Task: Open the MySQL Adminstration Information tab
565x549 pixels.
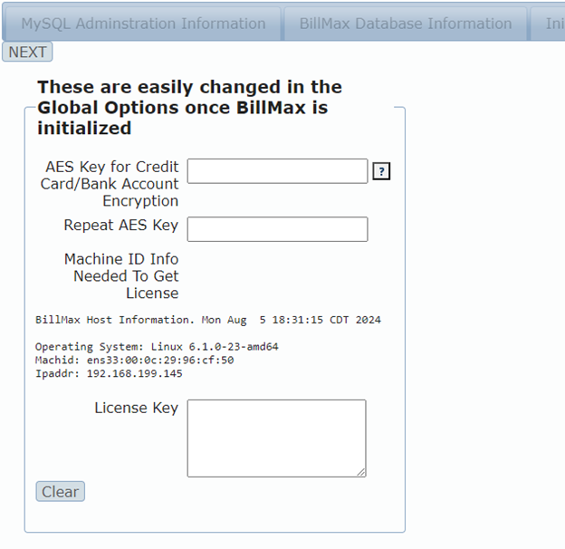Action: 143,24
